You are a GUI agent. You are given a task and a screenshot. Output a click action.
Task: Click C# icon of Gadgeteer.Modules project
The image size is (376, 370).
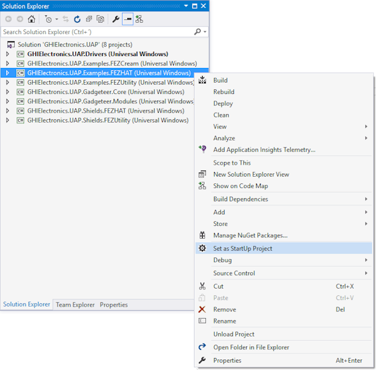(x=21, y=101)
